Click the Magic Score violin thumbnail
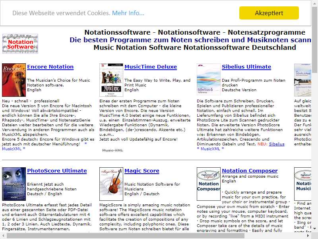 pos(111,184)
